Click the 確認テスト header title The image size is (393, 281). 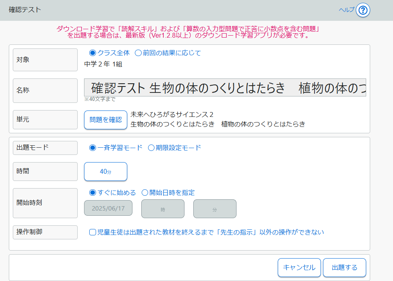click(25, 10)
